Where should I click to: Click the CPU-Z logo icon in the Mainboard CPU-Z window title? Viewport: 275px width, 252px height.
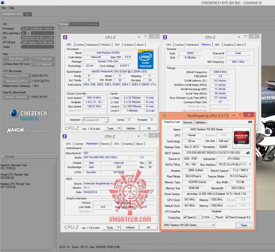coord(65,136)
